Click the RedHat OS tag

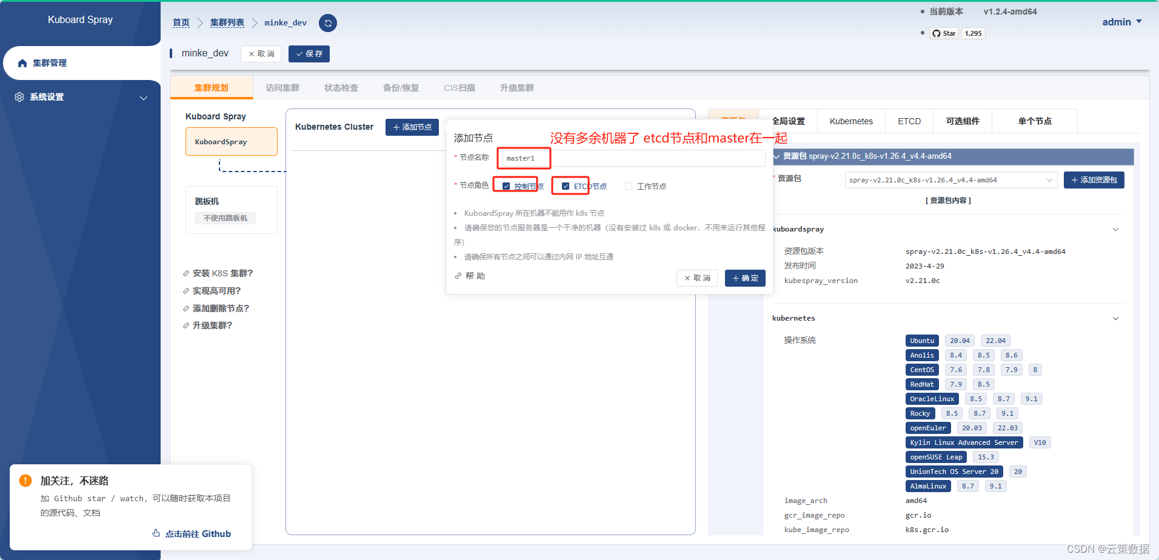tap(922, 384)
